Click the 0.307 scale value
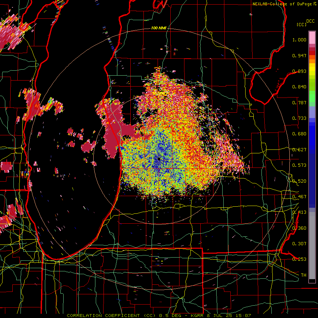 tap(299, 243)
